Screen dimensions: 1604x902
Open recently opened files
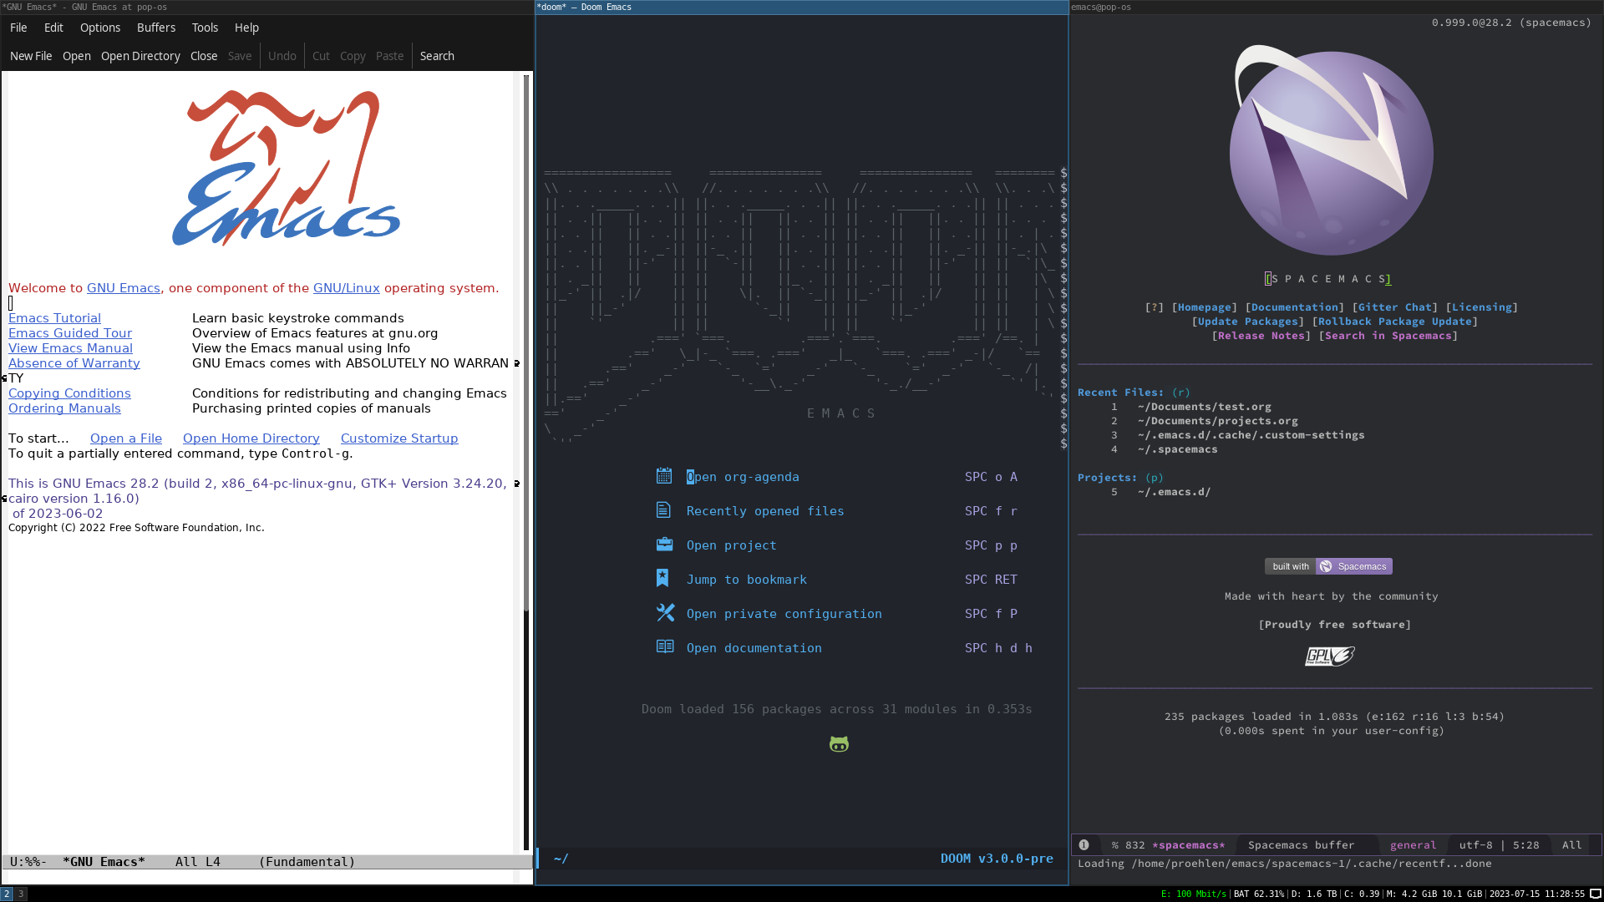[x=764, y=510]
